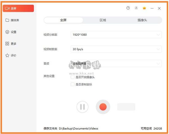
Task: Expand the 音频 audio source dropdown
Action: (116, 63)
